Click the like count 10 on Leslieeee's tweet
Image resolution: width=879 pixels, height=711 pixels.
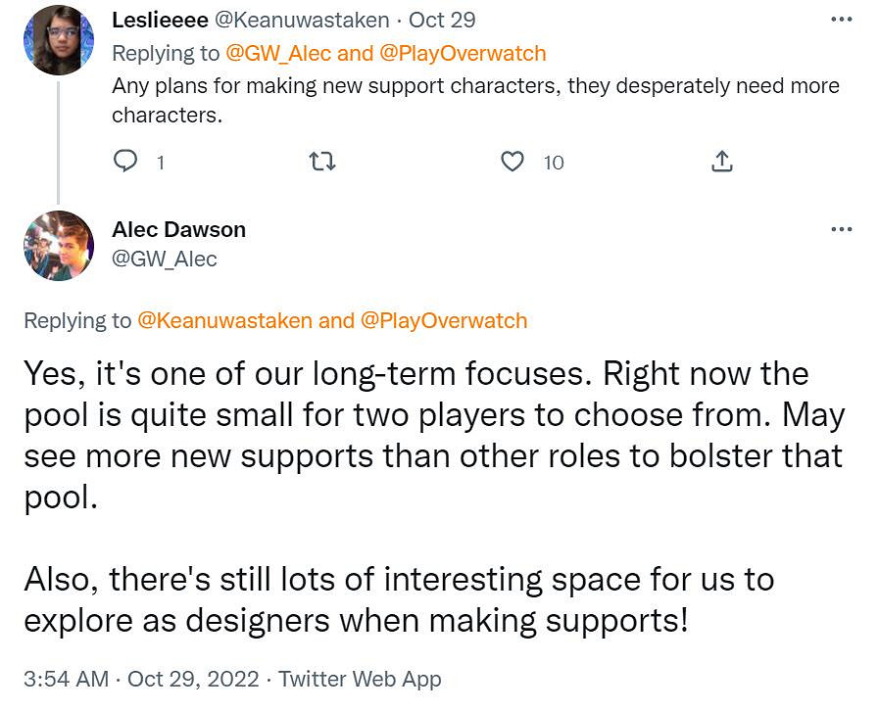click(554, 163)
